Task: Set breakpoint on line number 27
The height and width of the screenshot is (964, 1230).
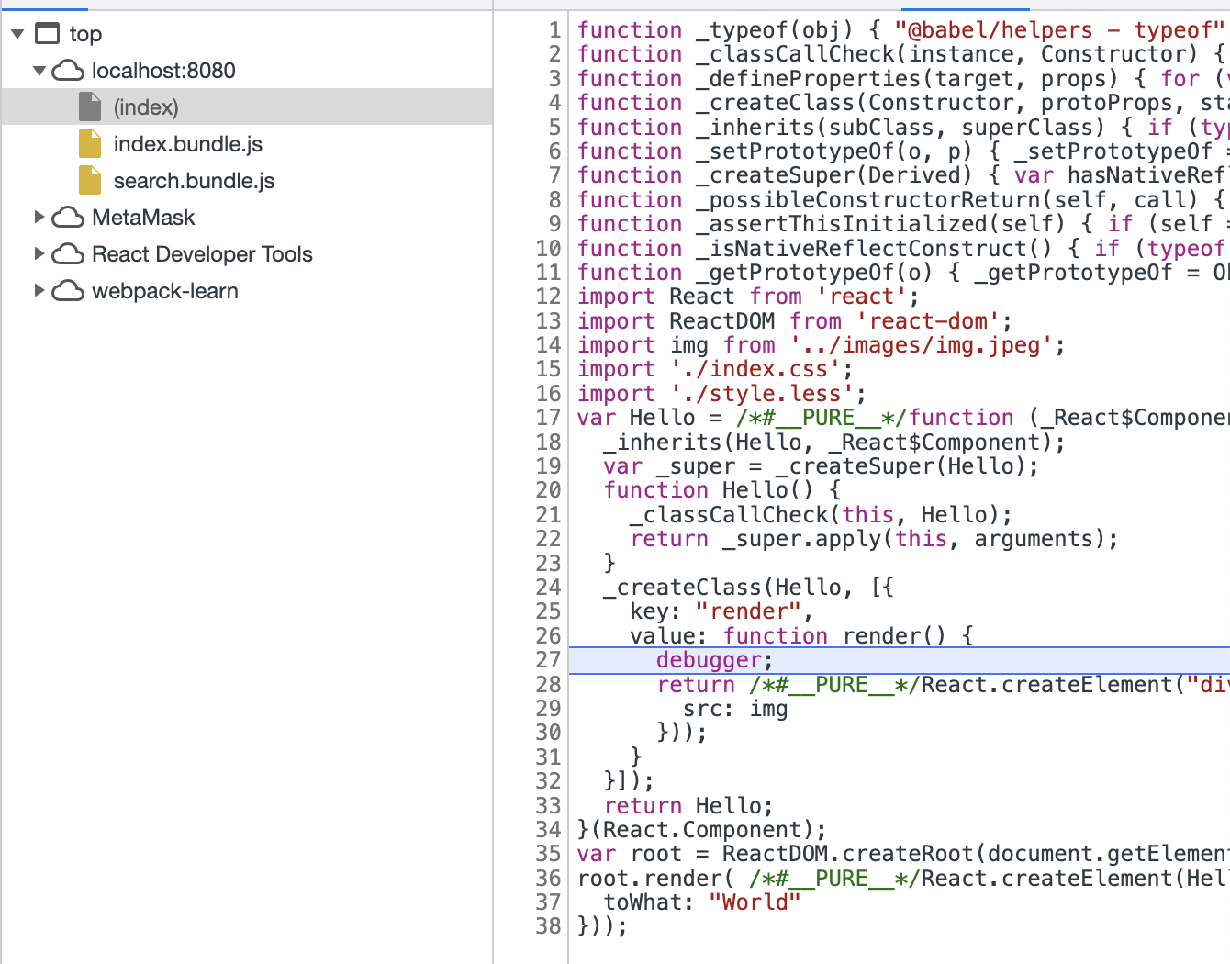Action: [548, 660]
